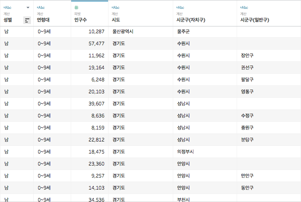Click the population value 39,607
Viewport: 301px width, 202px height.
(x=96, y=103)
